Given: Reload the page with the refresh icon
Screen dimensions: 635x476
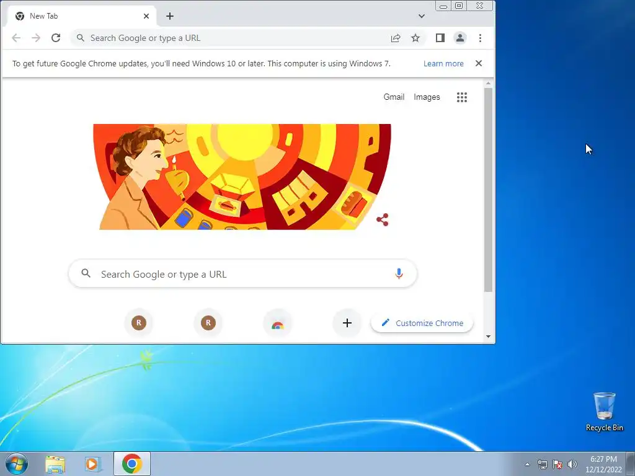Looking at the screenshot, I should pyautogui.click(x=56, y=38).
